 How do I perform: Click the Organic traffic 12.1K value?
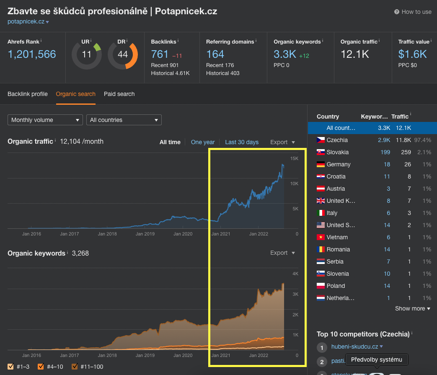(355, 54)
